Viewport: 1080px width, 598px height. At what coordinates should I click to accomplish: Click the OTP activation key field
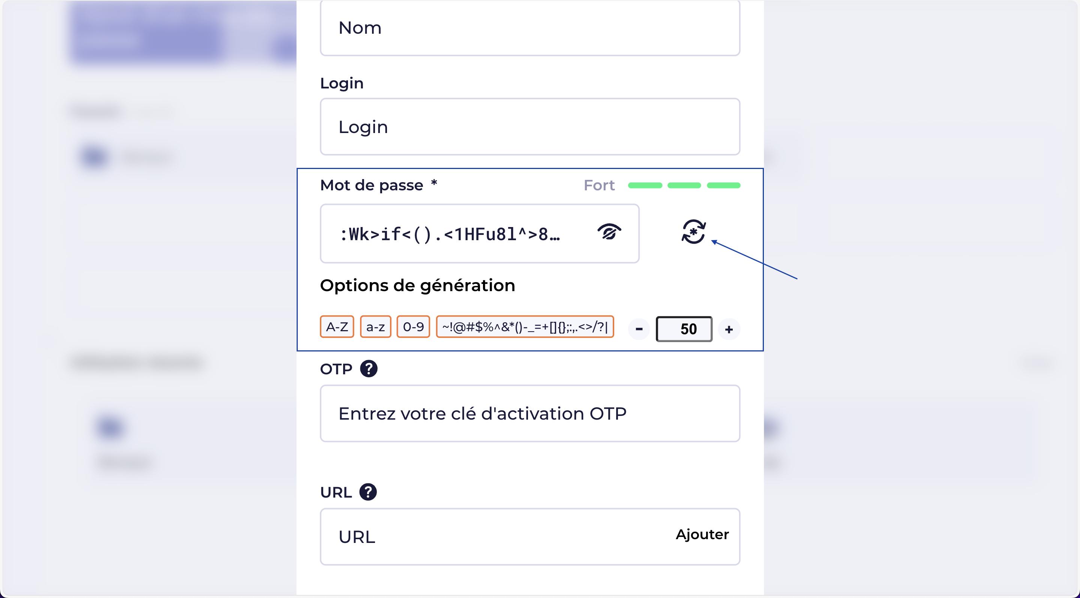pos(529,413)
